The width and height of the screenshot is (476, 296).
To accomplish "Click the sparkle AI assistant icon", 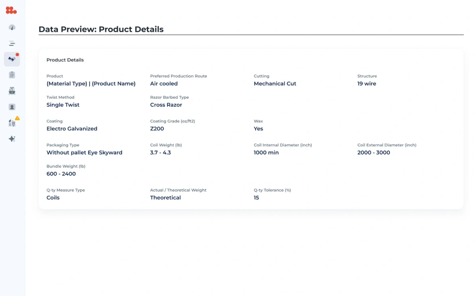I will point(12,139).
